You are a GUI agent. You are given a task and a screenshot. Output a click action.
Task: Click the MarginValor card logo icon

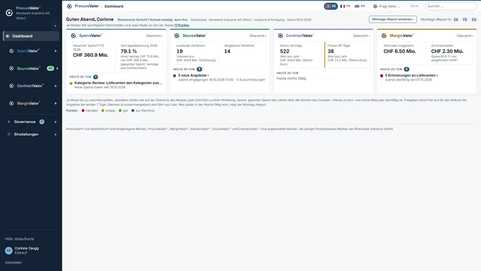coord(384,36)
